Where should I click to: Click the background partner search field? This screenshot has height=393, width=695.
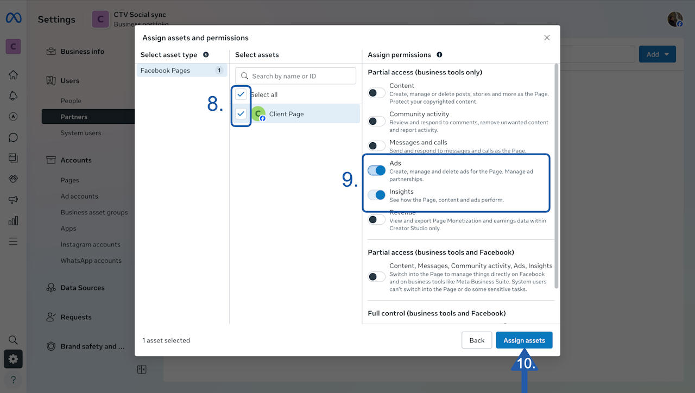click(x=597, y=54)
